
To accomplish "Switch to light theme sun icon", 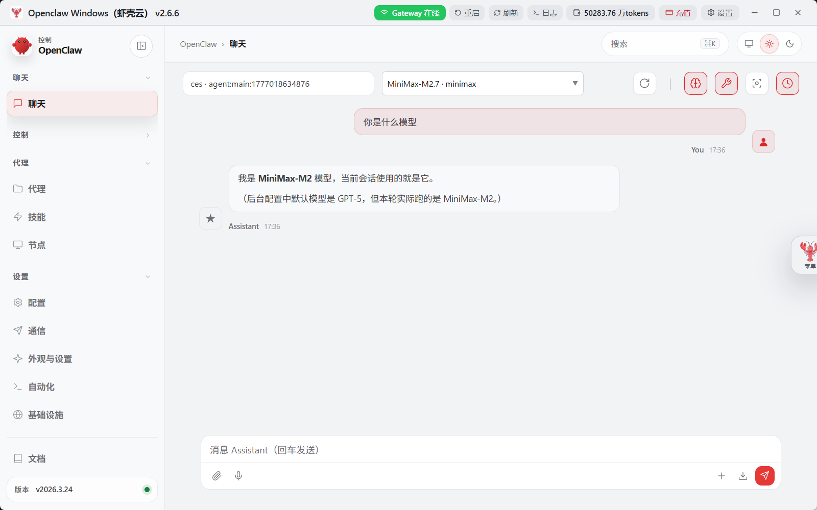I will [770, 44].
